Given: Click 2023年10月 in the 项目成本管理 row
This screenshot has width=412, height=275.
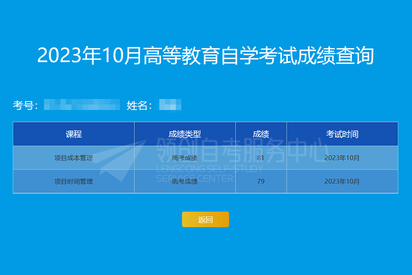Looking at the screenshot, I should 342,158.
